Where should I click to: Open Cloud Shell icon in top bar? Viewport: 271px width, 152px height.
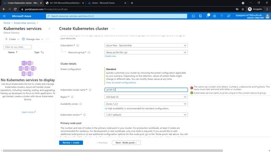click(x=193, y=16)
